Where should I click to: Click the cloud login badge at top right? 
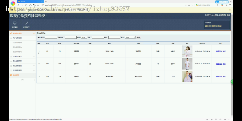(222, 2)
